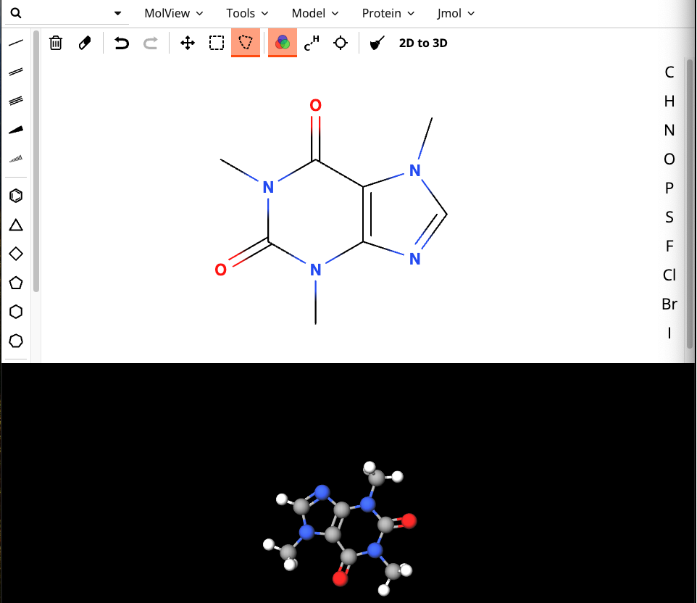697x603 pixels.
Task: Toggle colored atom rendering
Action: [x=282, y=43]
